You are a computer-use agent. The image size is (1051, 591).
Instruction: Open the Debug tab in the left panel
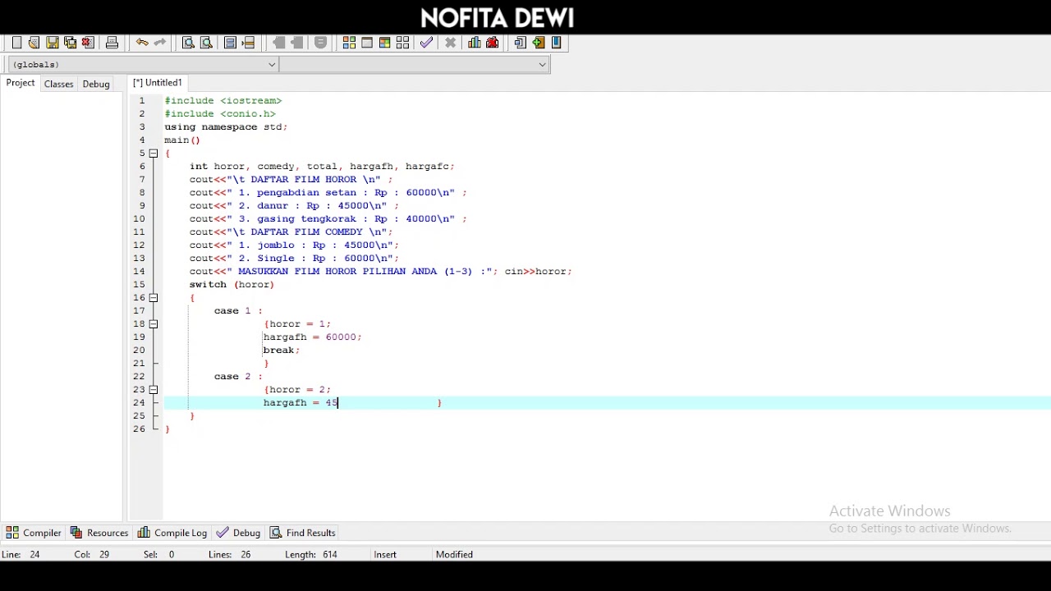[x=96, y=84]
